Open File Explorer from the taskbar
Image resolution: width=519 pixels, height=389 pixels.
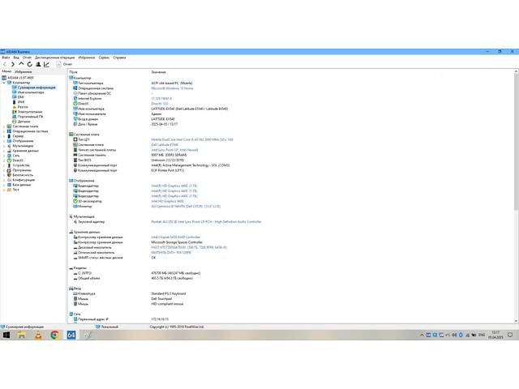point(22,335)
